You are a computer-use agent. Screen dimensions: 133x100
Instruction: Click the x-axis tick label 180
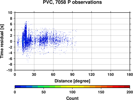pyautogui.click(x=130, y=74)
